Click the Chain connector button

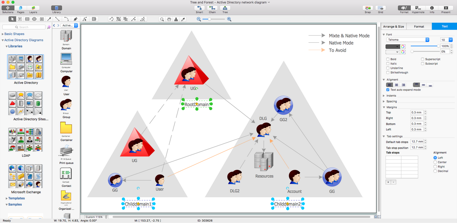click(212, 8)
